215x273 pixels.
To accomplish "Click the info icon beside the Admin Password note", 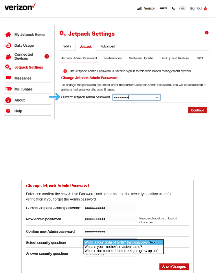I will pos(65,71).
